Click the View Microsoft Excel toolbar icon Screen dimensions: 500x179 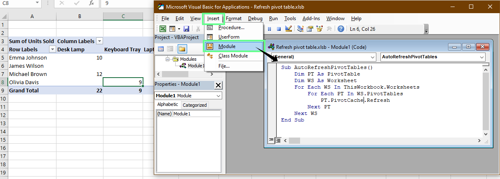click(x=163, y=29)
